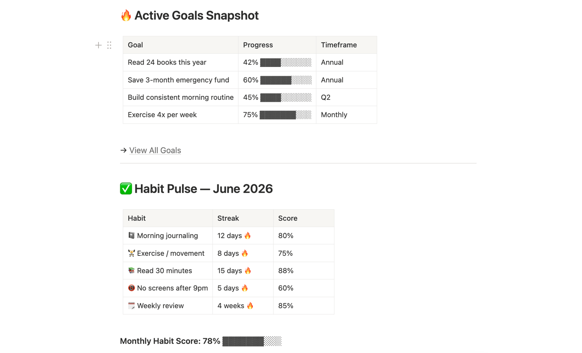
Task: Click the notebook emoji beside Morning journaling
Action: click(x=132, y=235)
